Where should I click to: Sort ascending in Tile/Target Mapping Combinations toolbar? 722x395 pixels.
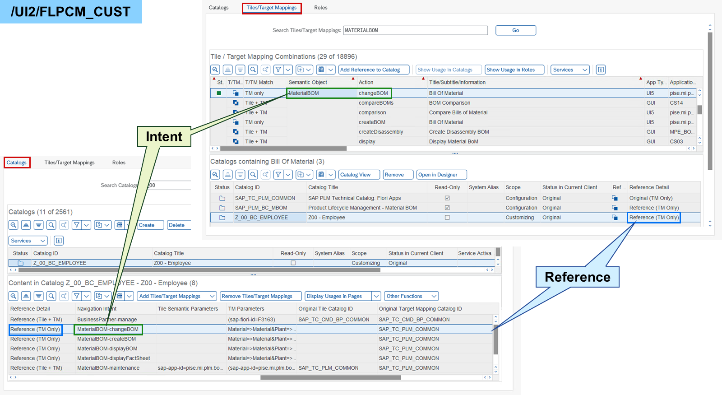click(228, 70)
